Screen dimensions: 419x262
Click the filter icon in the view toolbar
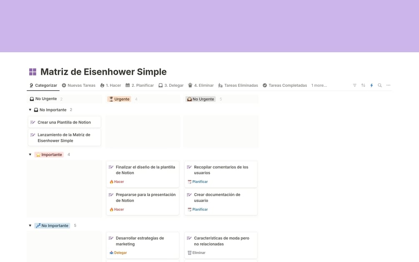click(x=355, y=85)
